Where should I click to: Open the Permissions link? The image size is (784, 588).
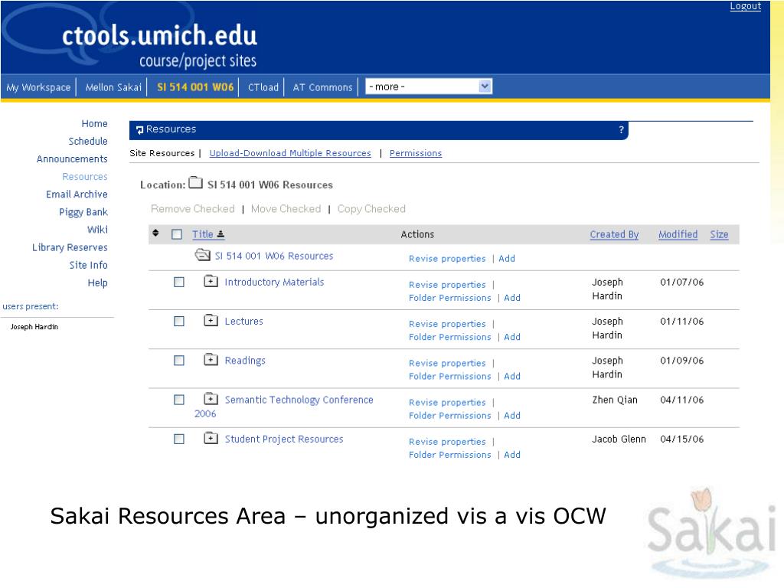[x=416, y=153]
